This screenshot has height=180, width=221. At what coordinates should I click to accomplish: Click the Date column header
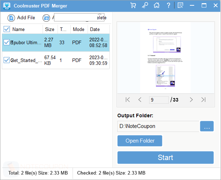point(95,29)
